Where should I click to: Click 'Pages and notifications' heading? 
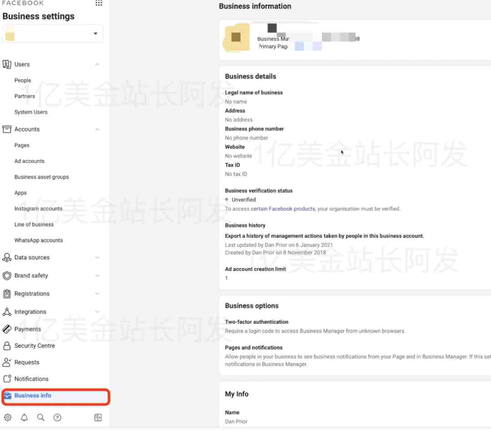pyautogui.click(x=254, y=348)
